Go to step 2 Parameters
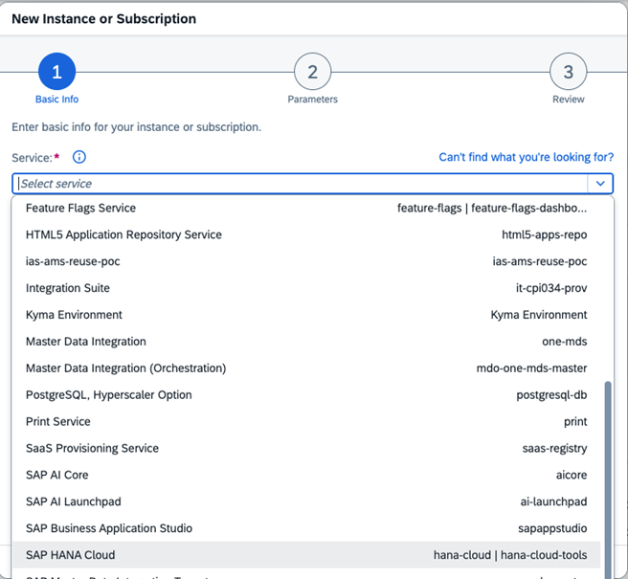The height and width of the screenshot is (579, 628). 312,72
